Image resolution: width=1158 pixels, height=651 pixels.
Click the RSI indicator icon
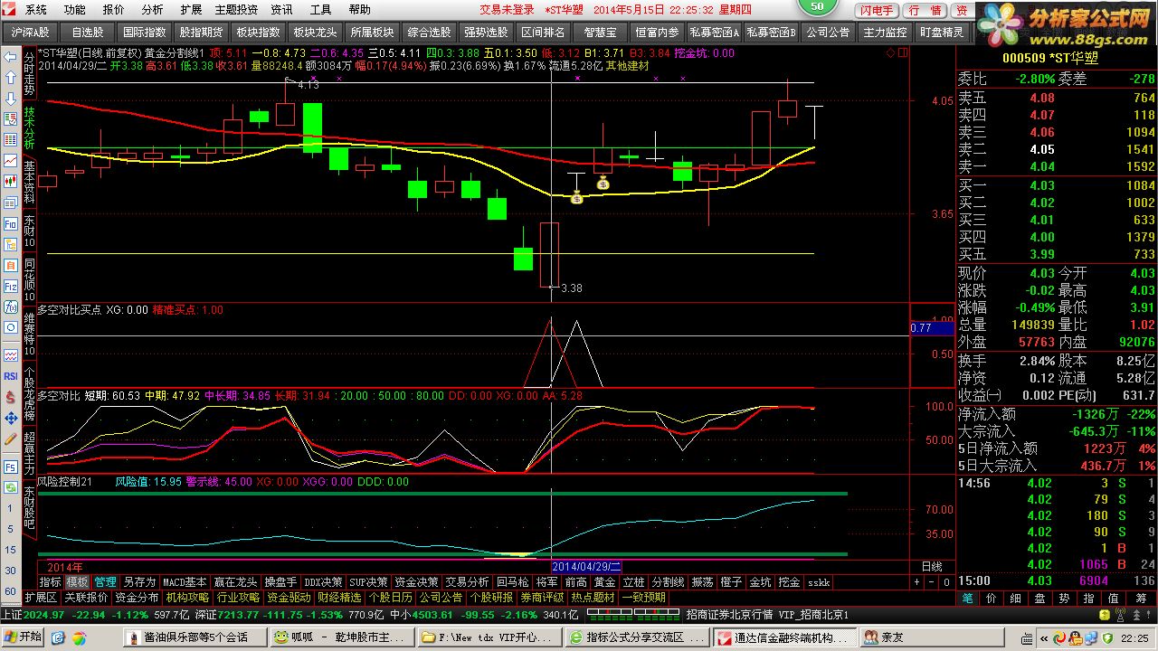point(10,376)
